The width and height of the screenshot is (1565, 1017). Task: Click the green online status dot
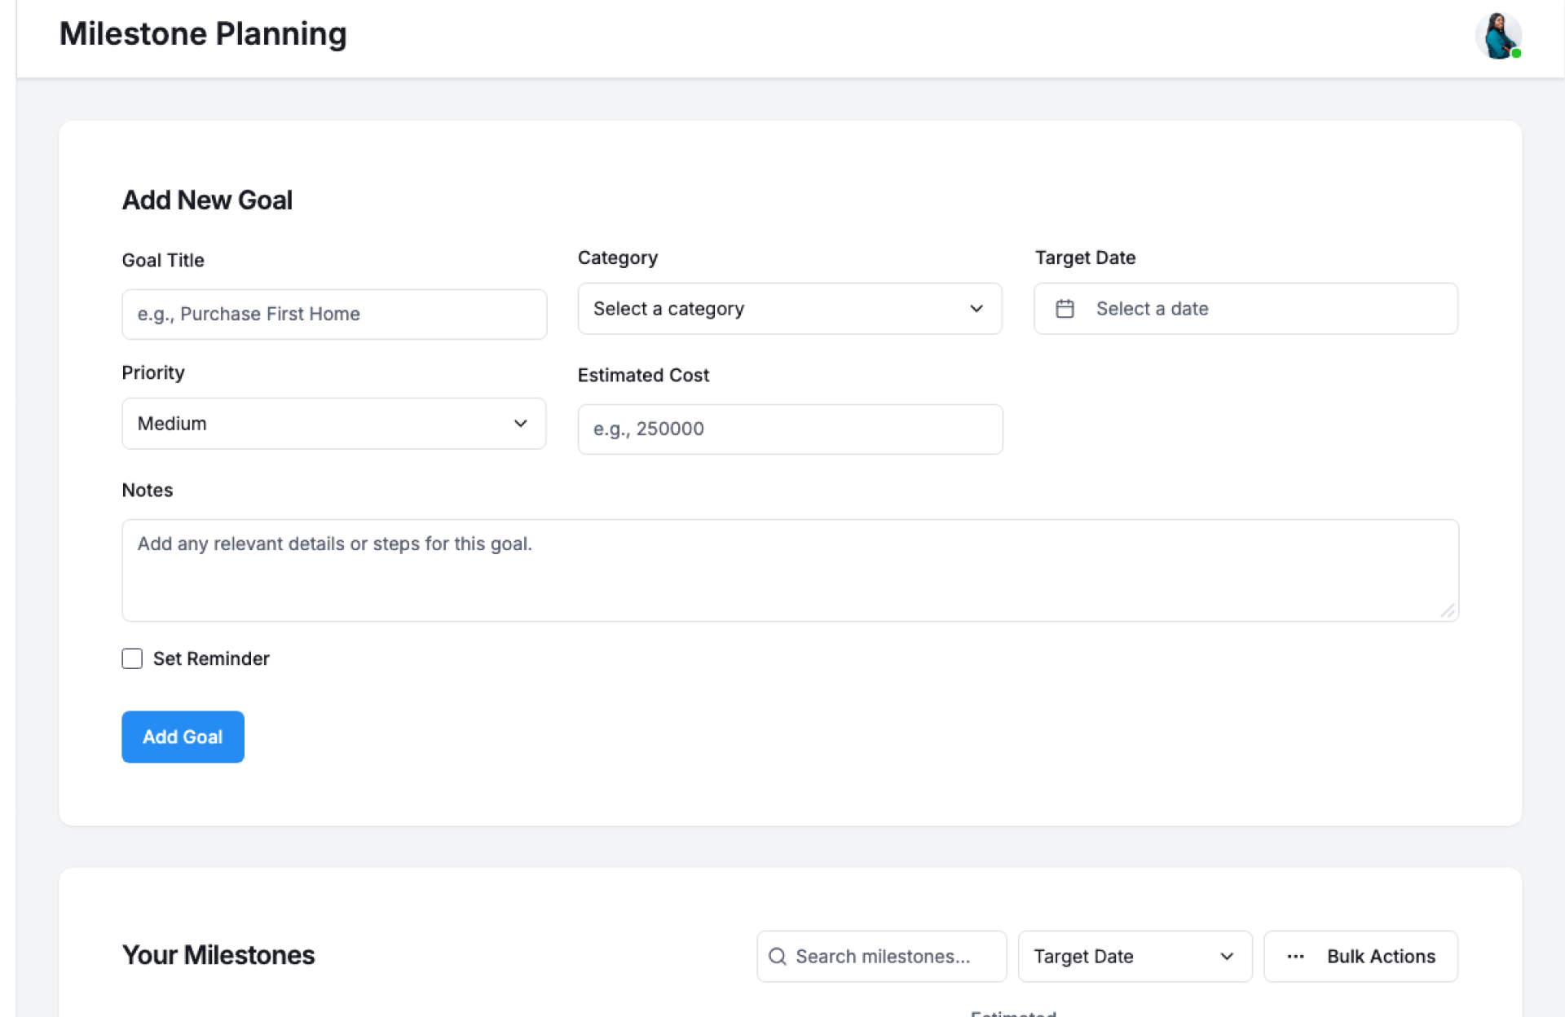1516,54
